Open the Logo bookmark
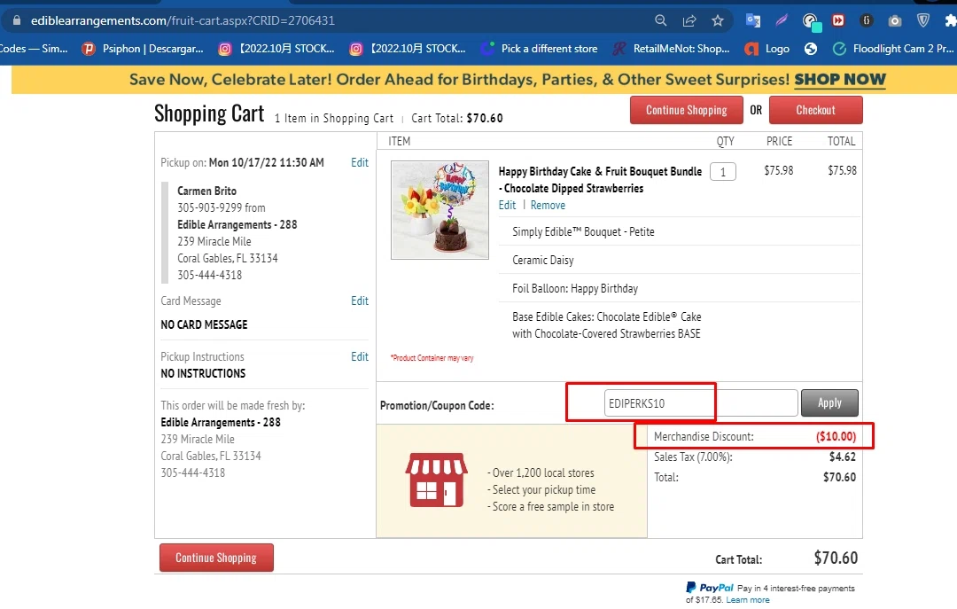 [766, 49]
